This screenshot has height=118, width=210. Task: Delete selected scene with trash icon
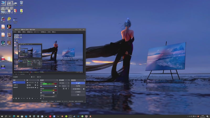(x=16, y=99)
